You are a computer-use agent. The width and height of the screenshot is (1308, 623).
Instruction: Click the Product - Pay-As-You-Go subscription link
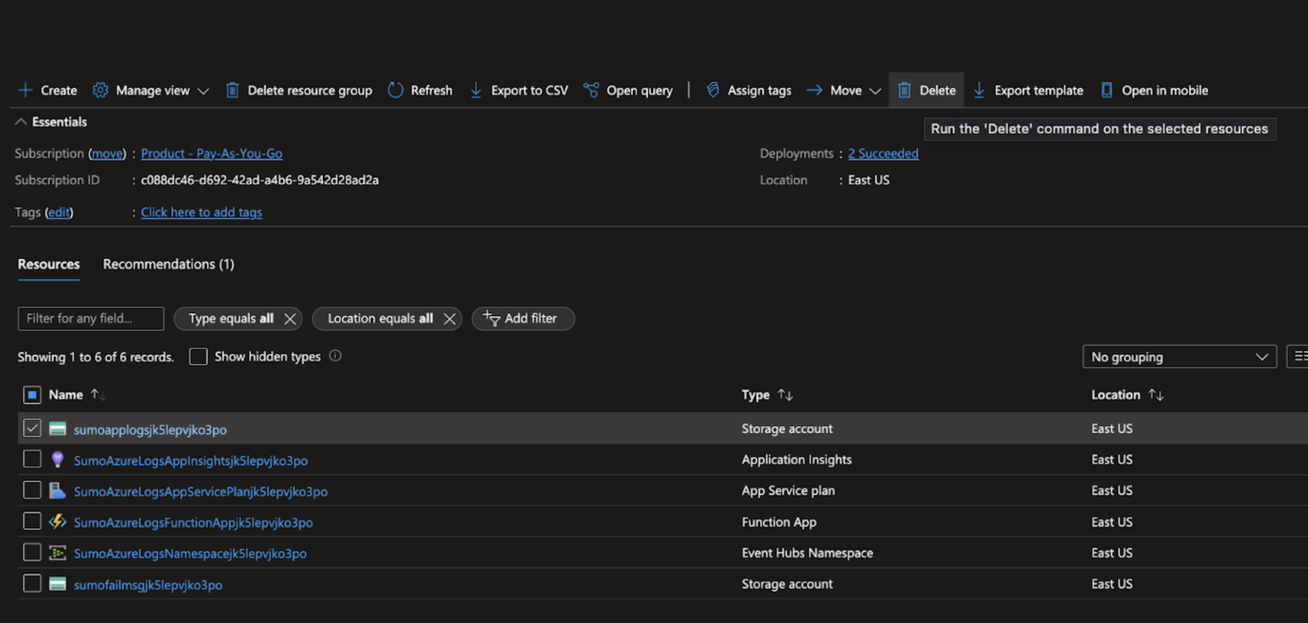pyautogui.click(x=211, y=152)
